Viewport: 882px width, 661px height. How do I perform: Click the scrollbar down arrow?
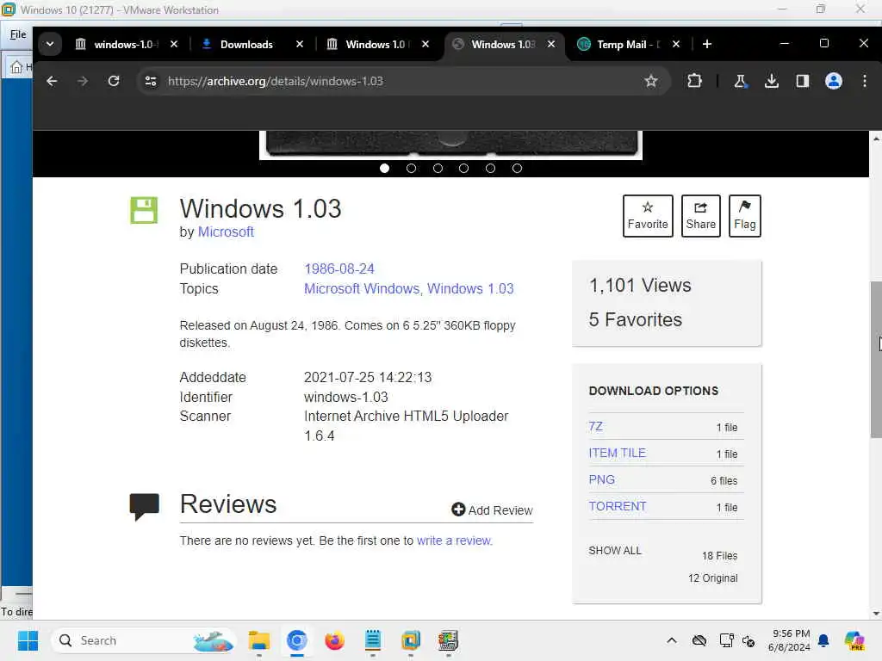coord(876,613)
